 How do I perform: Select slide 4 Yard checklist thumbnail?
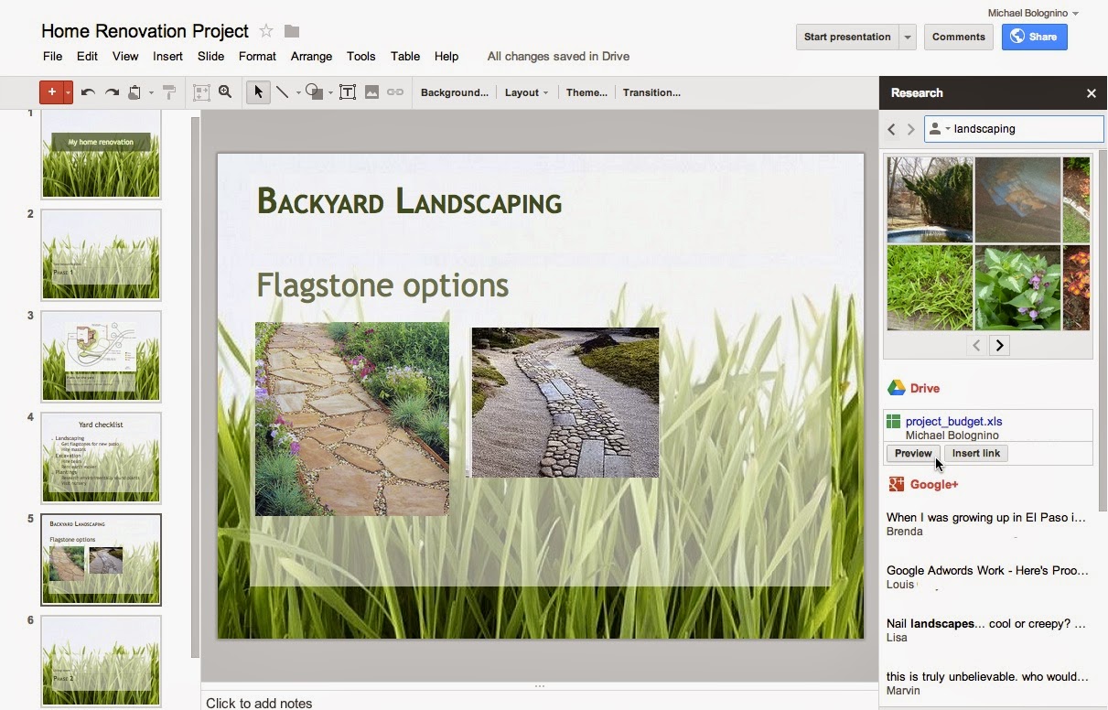pos(101,458)
